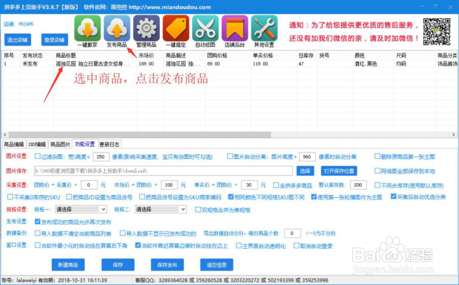This screenshot has height=285, width=459.
Task: Check 删除原商品第一张主图
Action: [x=377, y=156]
